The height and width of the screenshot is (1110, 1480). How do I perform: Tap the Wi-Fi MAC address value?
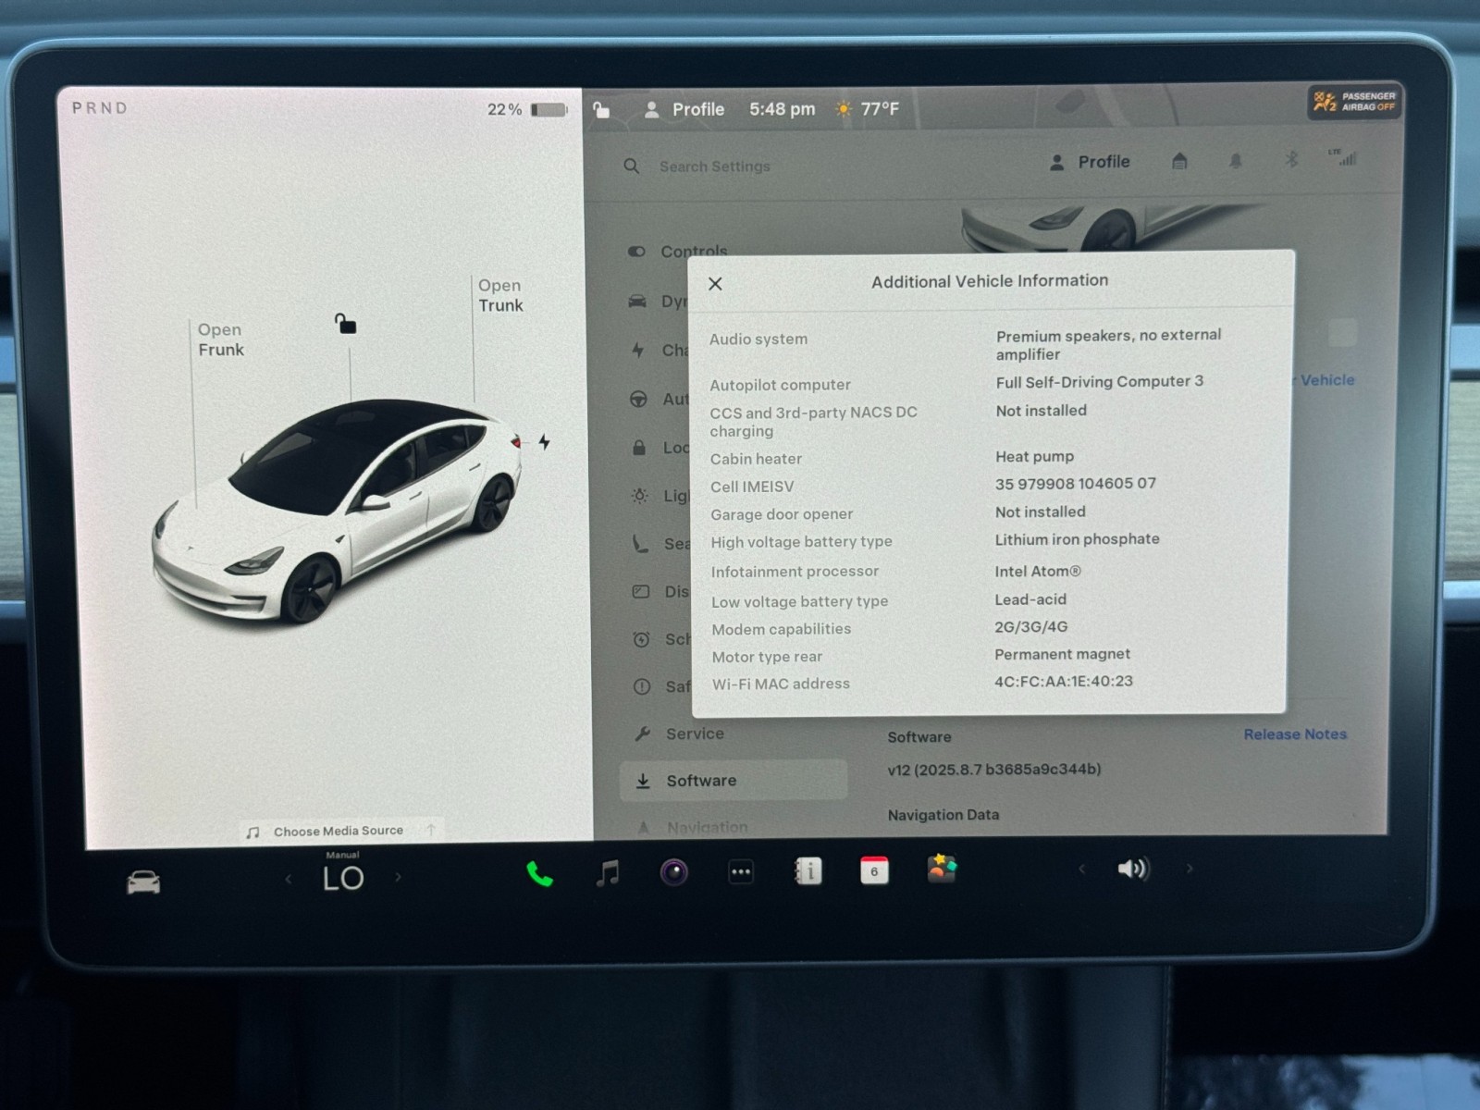[1064, 682]
